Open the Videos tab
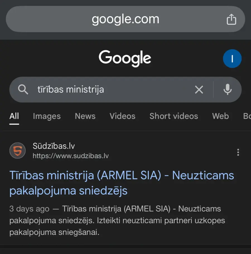The height and width of the screenshot is (254, 251). tap(122, 116)
